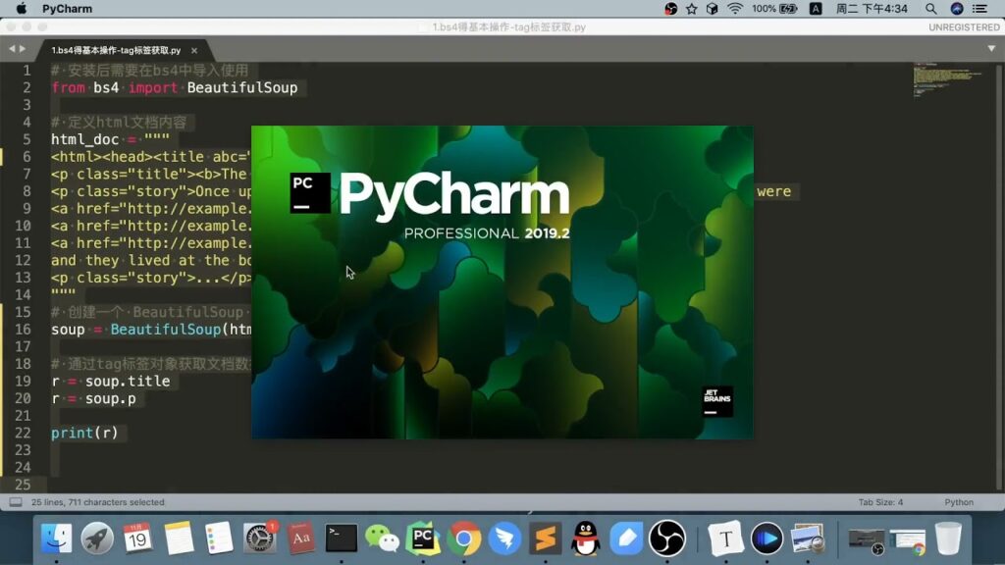
Task: Open blue pencil note app in Dock
Action: point(626,539)
